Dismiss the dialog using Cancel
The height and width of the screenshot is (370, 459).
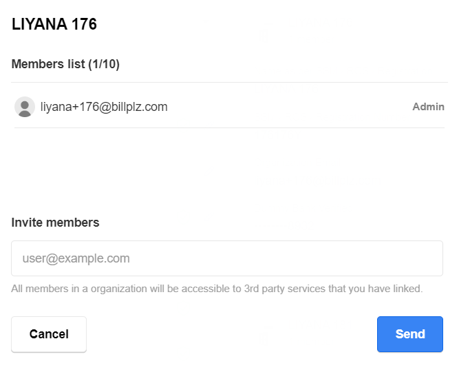[49, 334]
